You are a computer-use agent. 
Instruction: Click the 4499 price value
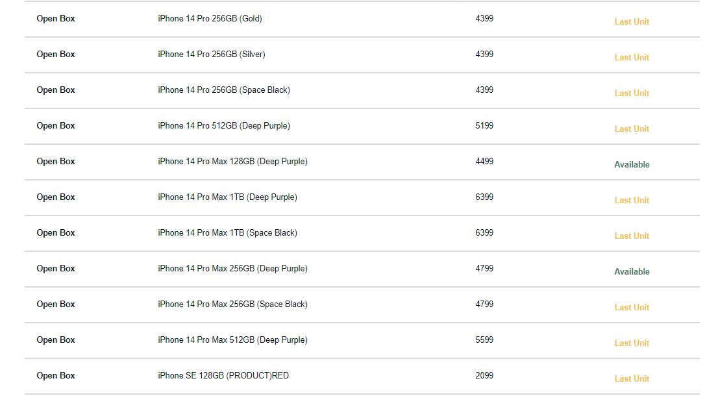pos(484,161)
